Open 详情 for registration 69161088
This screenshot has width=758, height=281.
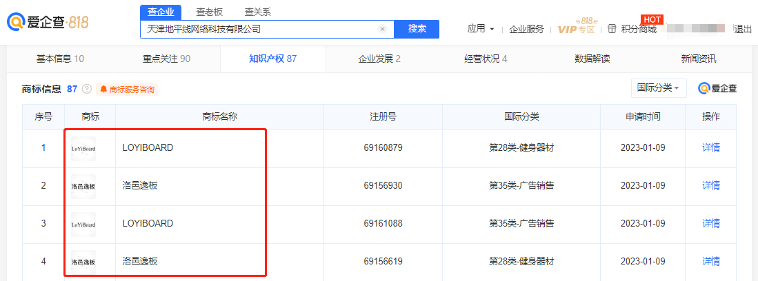710,224
